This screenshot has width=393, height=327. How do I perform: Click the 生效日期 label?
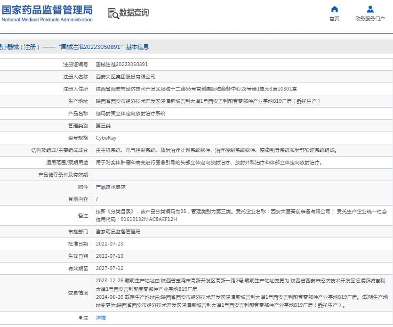(78, 256)
